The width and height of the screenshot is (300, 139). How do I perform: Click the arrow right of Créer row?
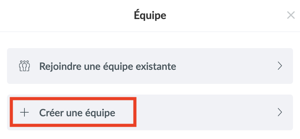point(280,113)
